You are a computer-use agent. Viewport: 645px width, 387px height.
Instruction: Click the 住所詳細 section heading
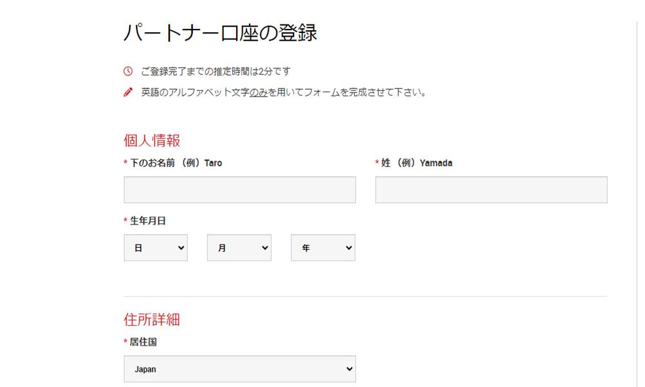point(151,319)
